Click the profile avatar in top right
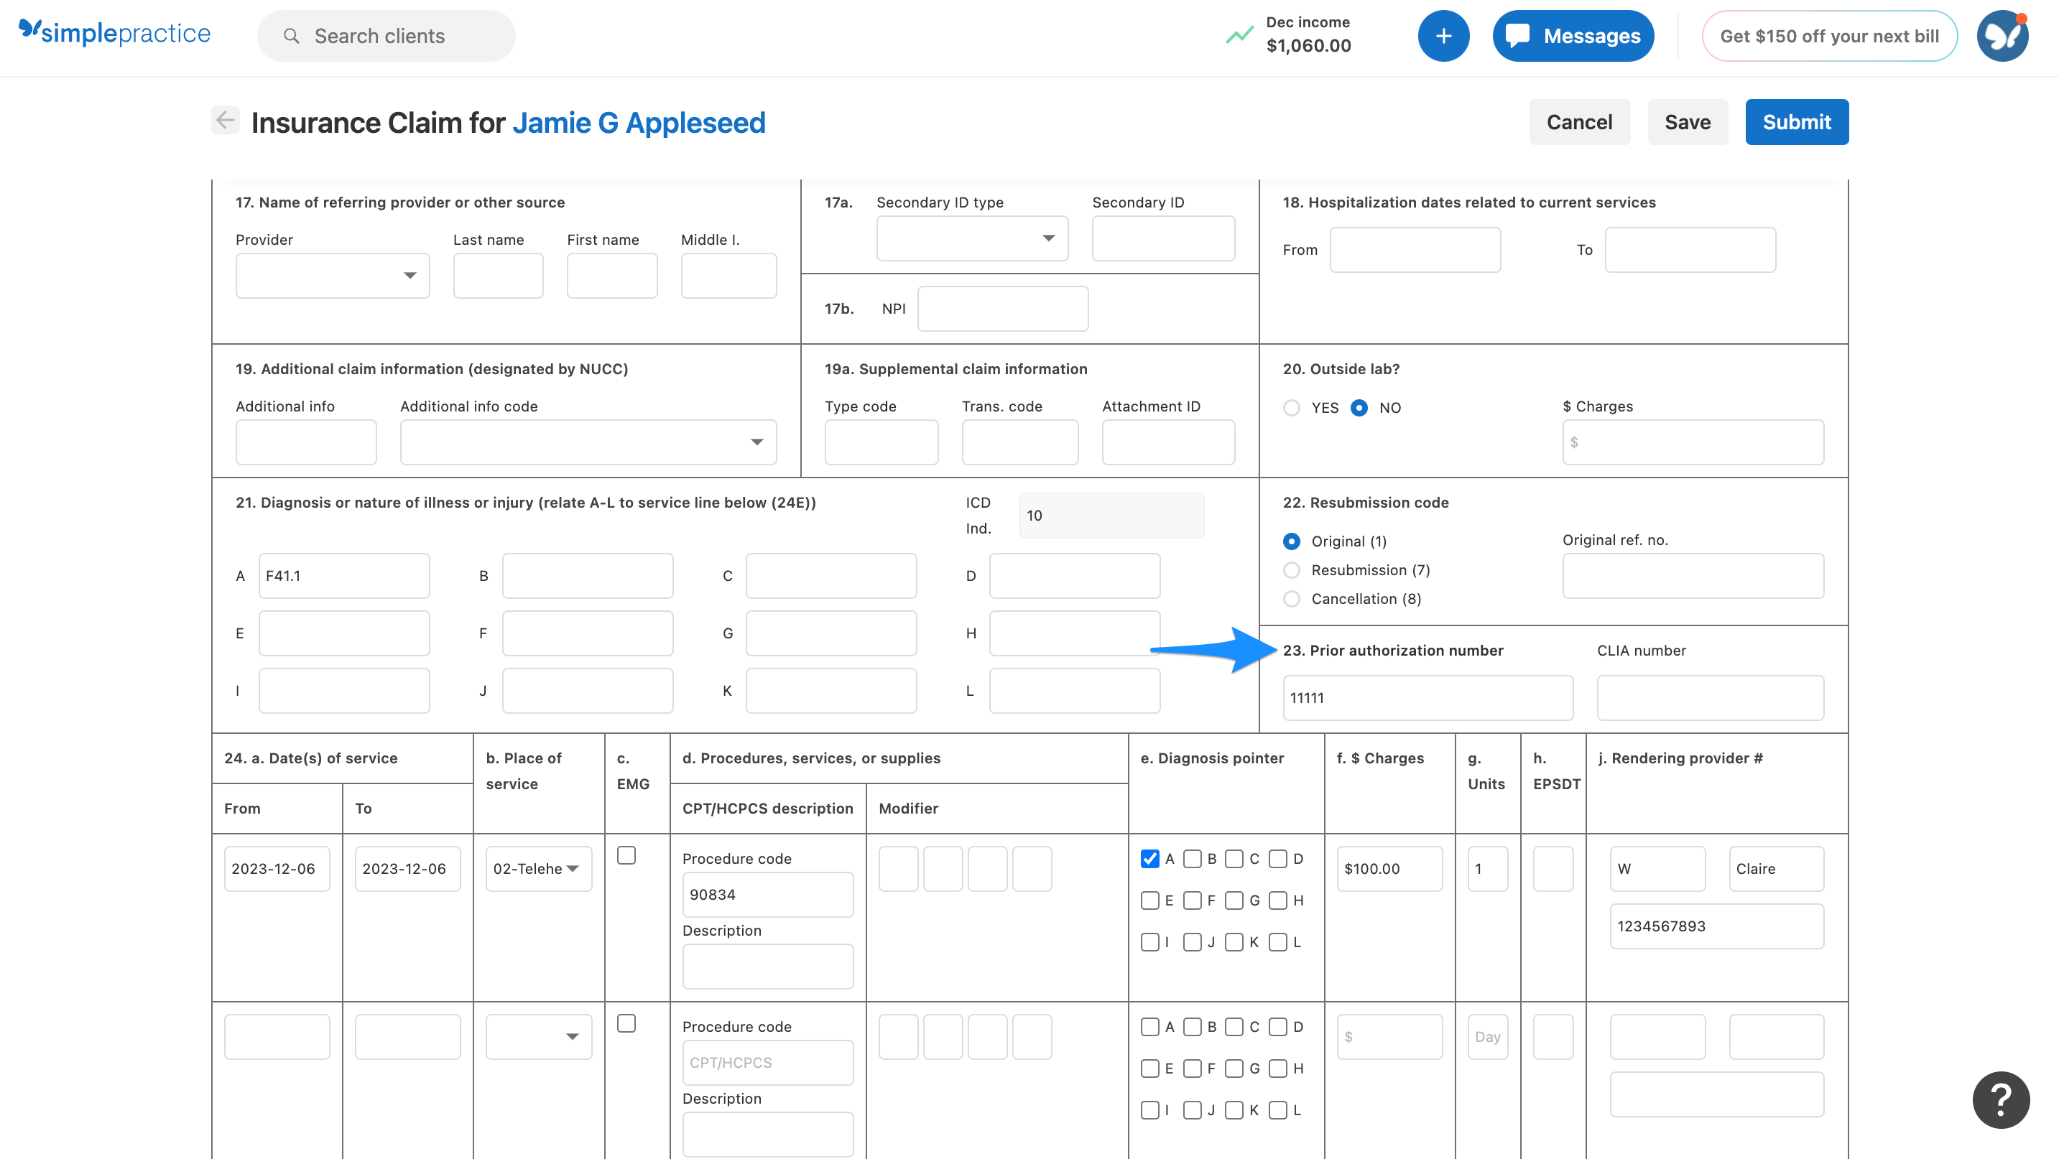Screen dimensions: 2059x1159 pos(2002,35)
